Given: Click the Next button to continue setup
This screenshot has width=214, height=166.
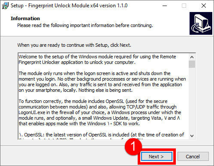Looking at the screenshot, I should pos(157,157).
